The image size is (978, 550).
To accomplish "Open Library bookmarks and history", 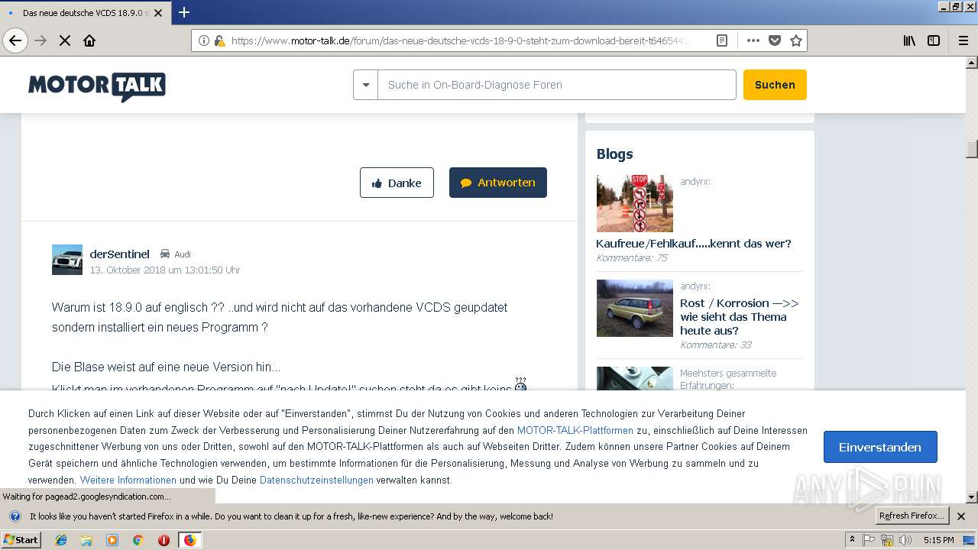I will tap(909, 40).
